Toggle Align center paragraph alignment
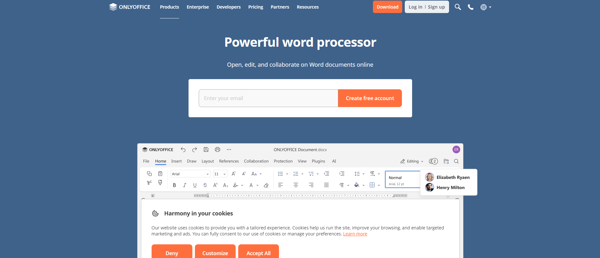This screenshot has width=600, height=258. click(x=296, y=185)
